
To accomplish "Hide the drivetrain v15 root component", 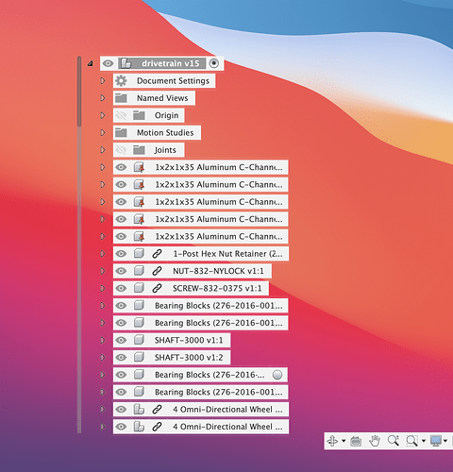I will [x=108, y=63].
